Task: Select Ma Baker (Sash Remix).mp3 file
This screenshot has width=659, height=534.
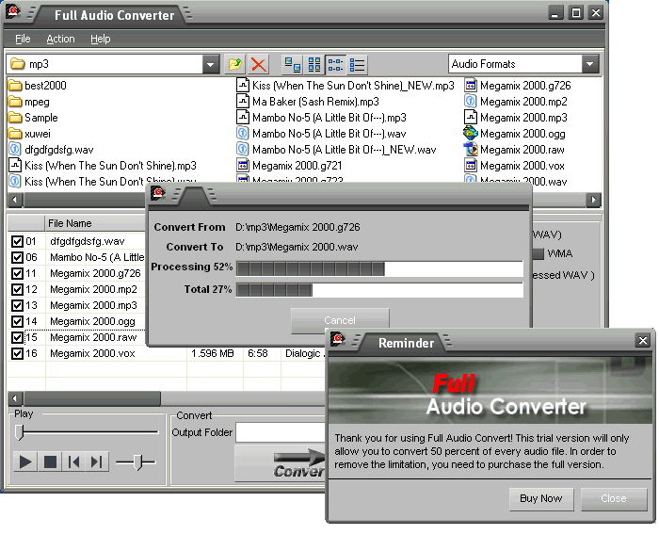Action: [308, 102]
